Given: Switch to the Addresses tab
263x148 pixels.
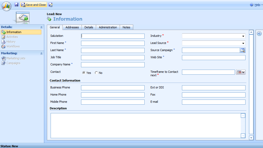Looking at the screenshot, I should pyautogui.click(x=72, y=27).
